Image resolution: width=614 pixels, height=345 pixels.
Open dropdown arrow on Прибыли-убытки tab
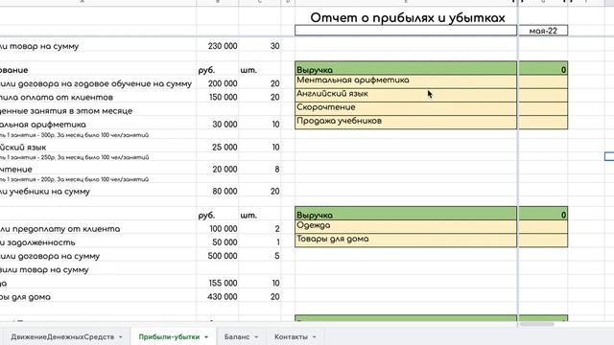[x=206, y=336]
